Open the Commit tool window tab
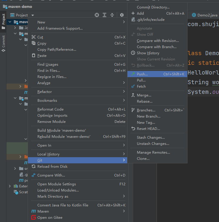 (x=3, y=43)
